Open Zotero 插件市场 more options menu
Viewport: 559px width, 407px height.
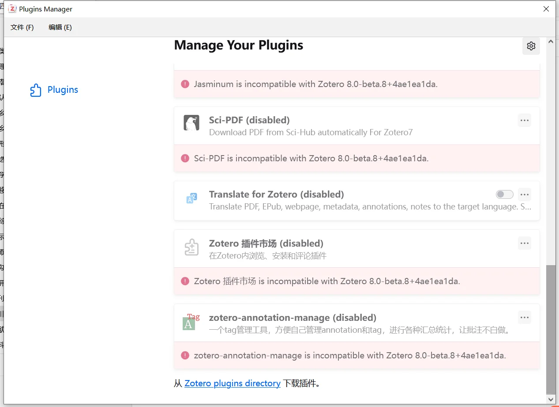point(524,243)
